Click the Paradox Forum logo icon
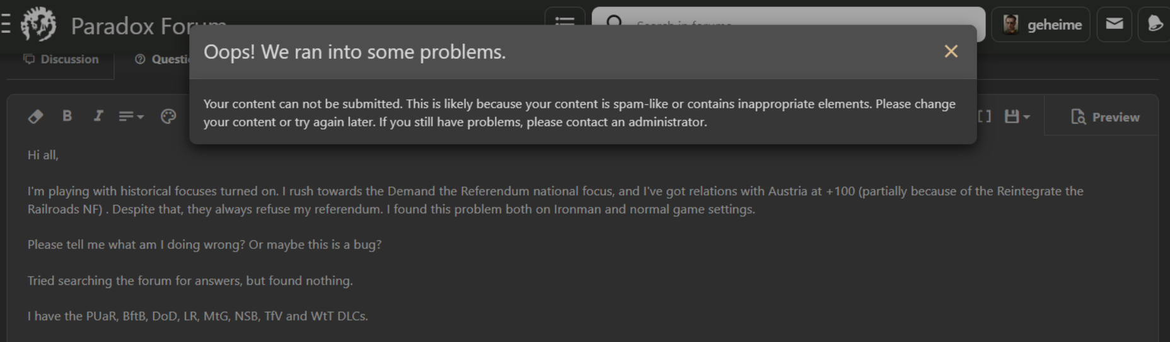This screenshot has height=342, width=1170. (38, 25)
